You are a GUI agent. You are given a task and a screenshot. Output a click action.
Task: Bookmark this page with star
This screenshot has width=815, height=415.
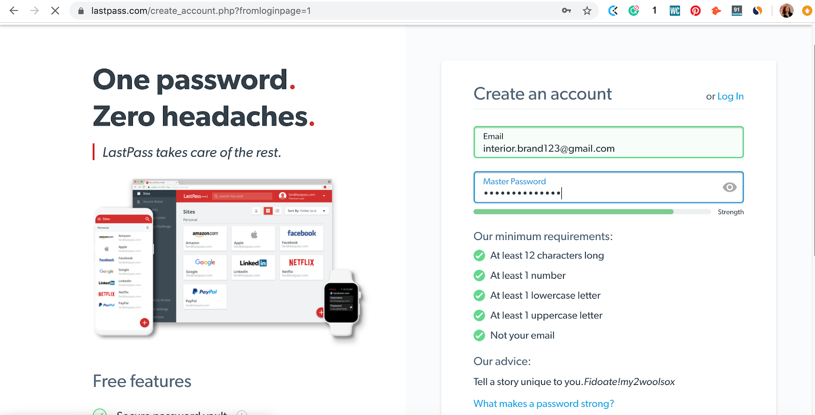tap(587, 11)
